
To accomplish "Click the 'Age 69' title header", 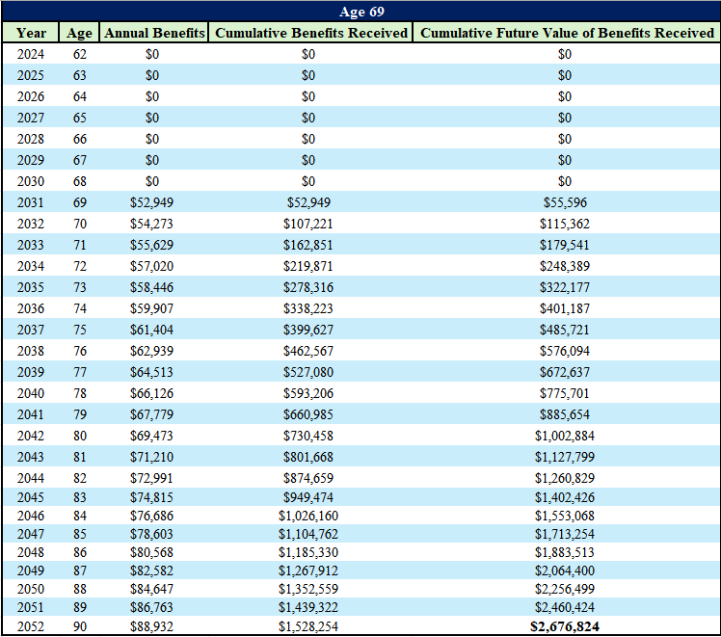I will (361, 12).
